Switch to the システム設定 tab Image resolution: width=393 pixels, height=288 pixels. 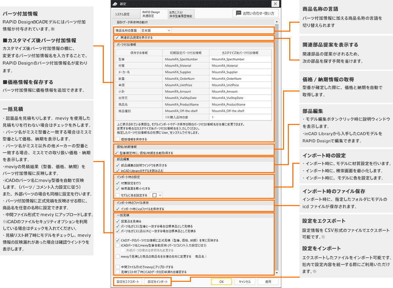click(x=123, y=14)
